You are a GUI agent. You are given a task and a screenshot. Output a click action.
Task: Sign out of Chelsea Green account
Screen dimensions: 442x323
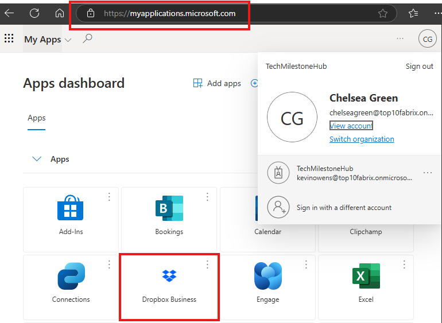pos(419,66)
